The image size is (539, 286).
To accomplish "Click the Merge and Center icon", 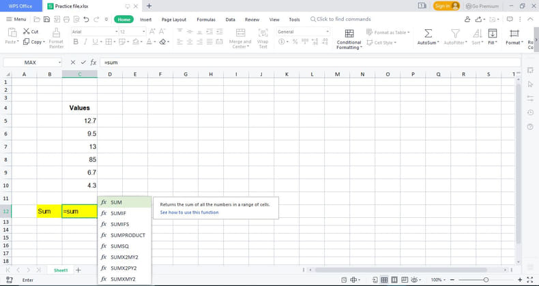I will pyautogui.click(x=240, y=32).
